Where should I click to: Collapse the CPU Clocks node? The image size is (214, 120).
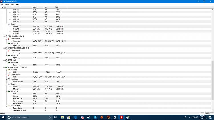pyautogui.click(x=6, y=24)
